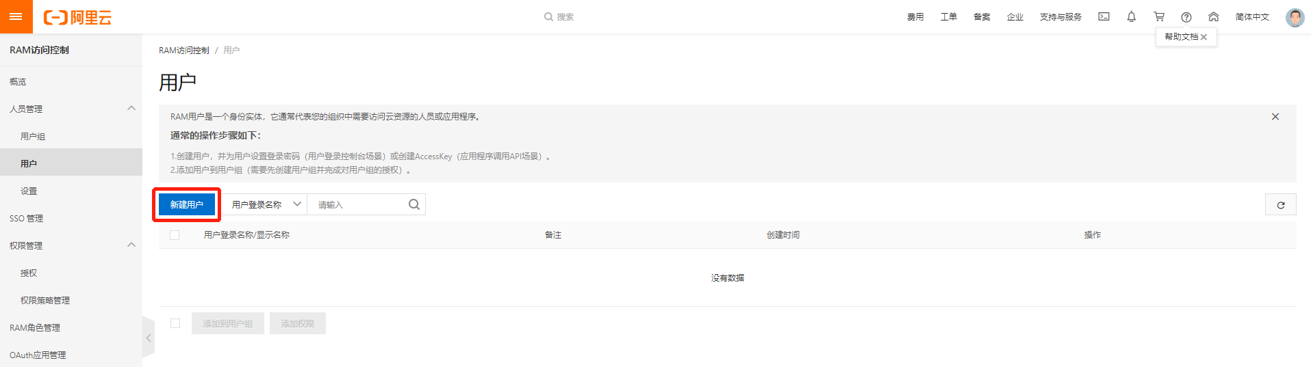This screenshot has height=367, width=1311.
Task: Open the 用户登录名称 filter dropdown
Action: click(x=266, y=204)
